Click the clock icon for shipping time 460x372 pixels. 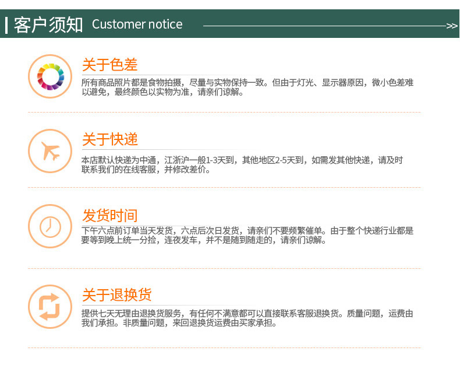[x=50, y=226]
